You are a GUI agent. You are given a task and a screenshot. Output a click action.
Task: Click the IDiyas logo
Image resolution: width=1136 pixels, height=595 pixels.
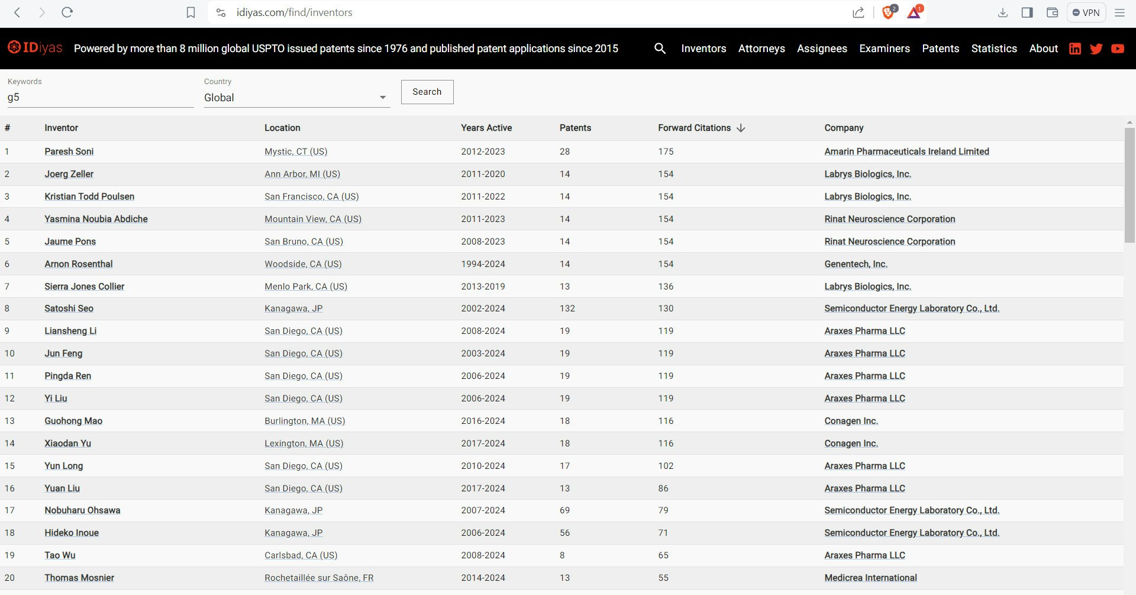pyautogui.click(x=35, y=48)
